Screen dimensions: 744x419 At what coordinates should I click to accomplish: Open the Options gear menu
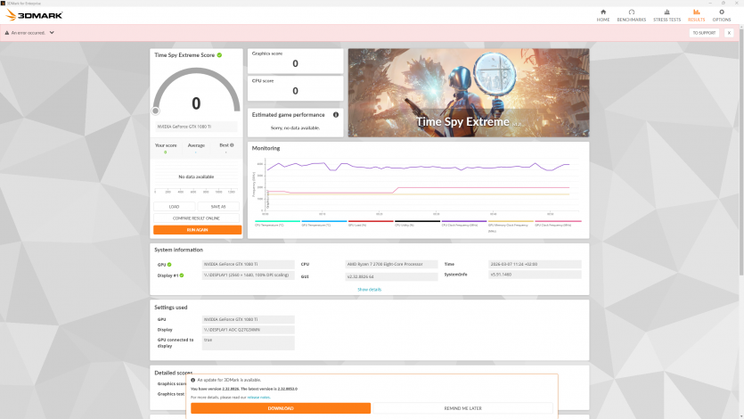point(722,15)
